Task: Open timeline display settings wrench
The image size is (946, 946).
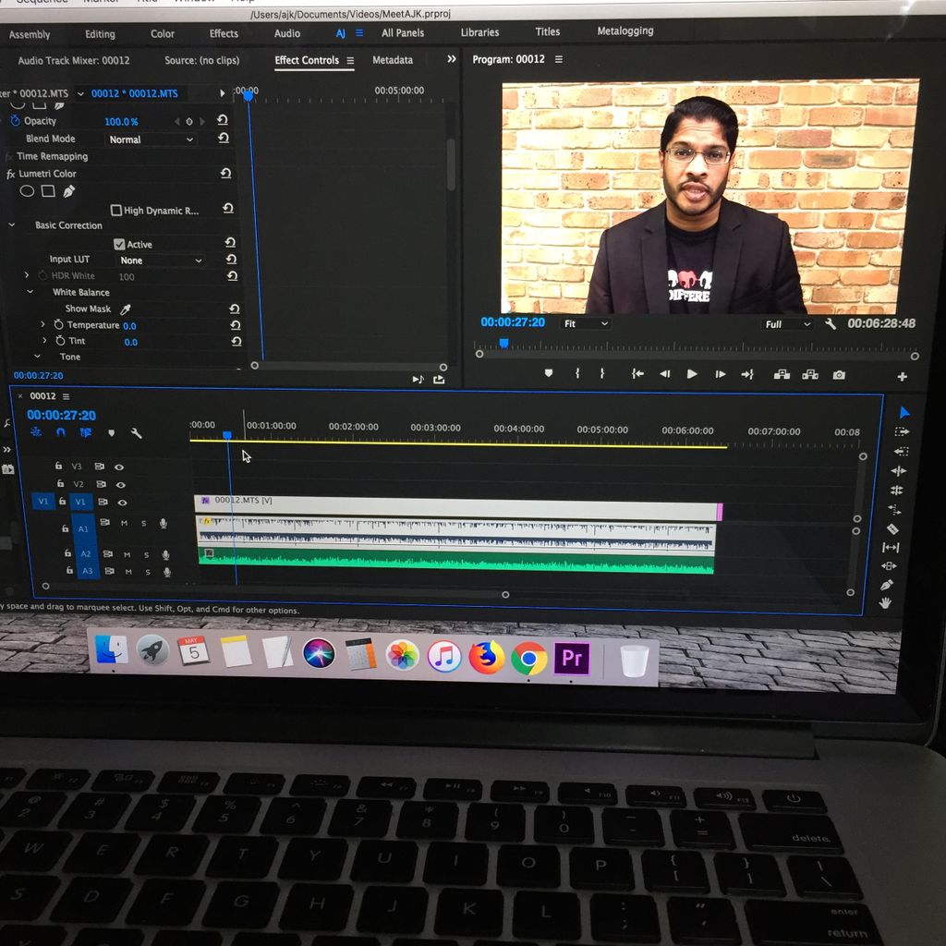Action: point(137,433)
